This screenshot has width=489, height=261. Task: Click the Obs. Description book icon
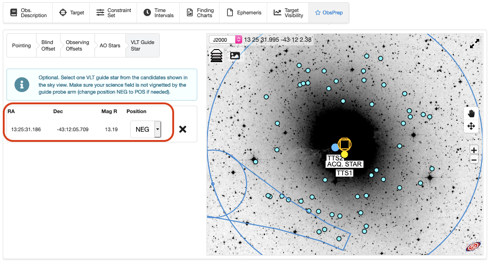coord(14,13)
